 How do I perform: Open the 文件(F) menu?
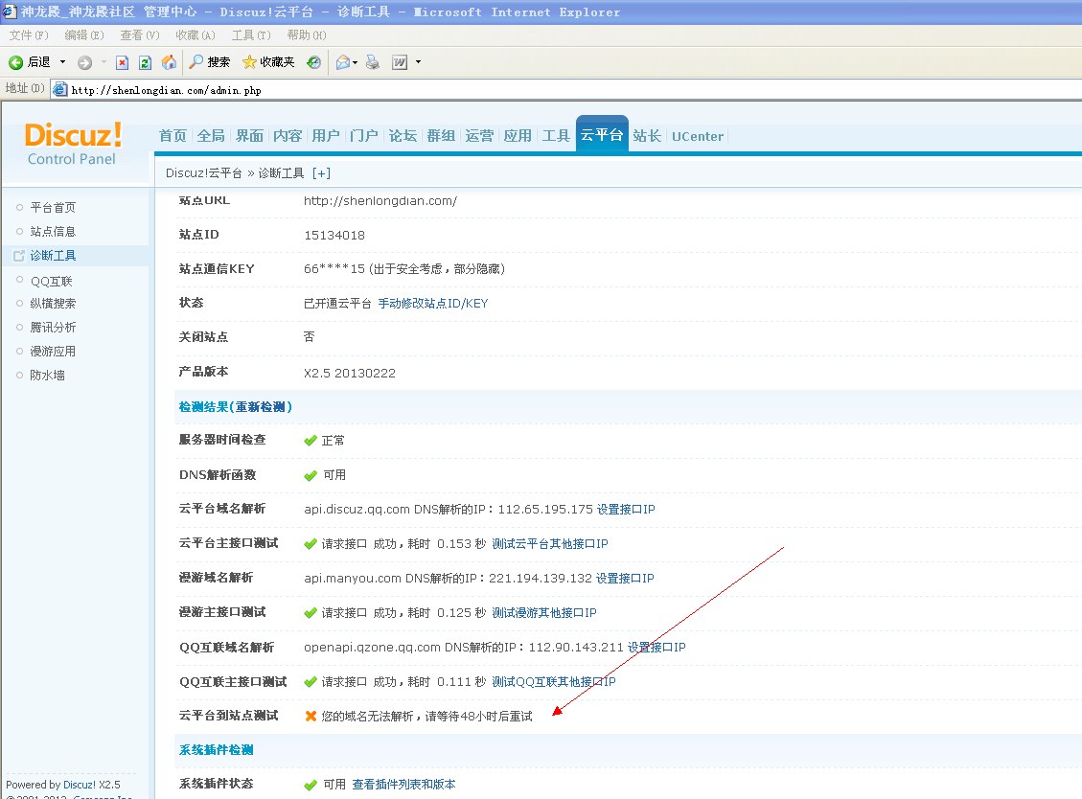coord(29,35)
